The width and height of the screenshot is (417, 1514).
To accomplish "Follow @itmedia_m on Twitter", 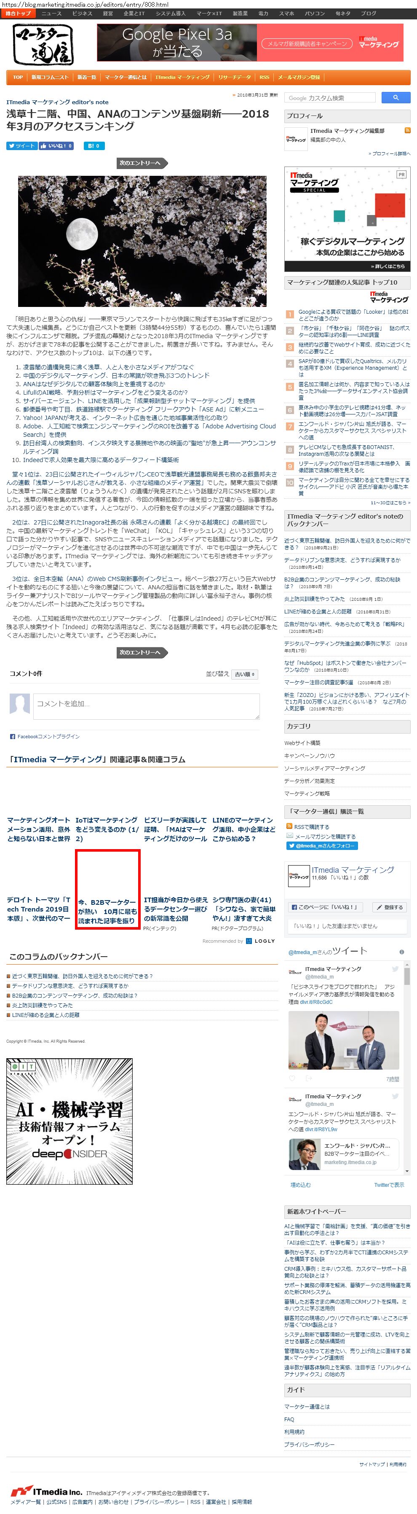I will click(322, 845).
